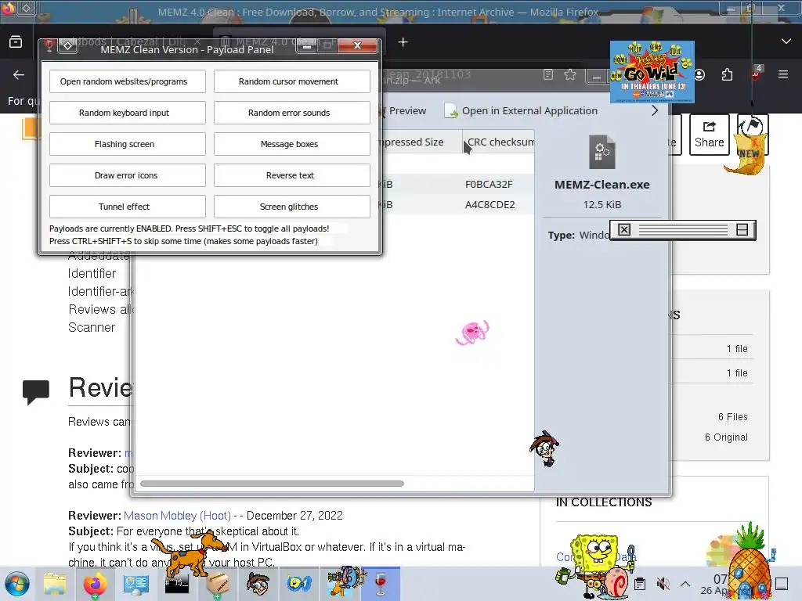Open Firefox View icon
802x601 pixels.
(16, 42)
